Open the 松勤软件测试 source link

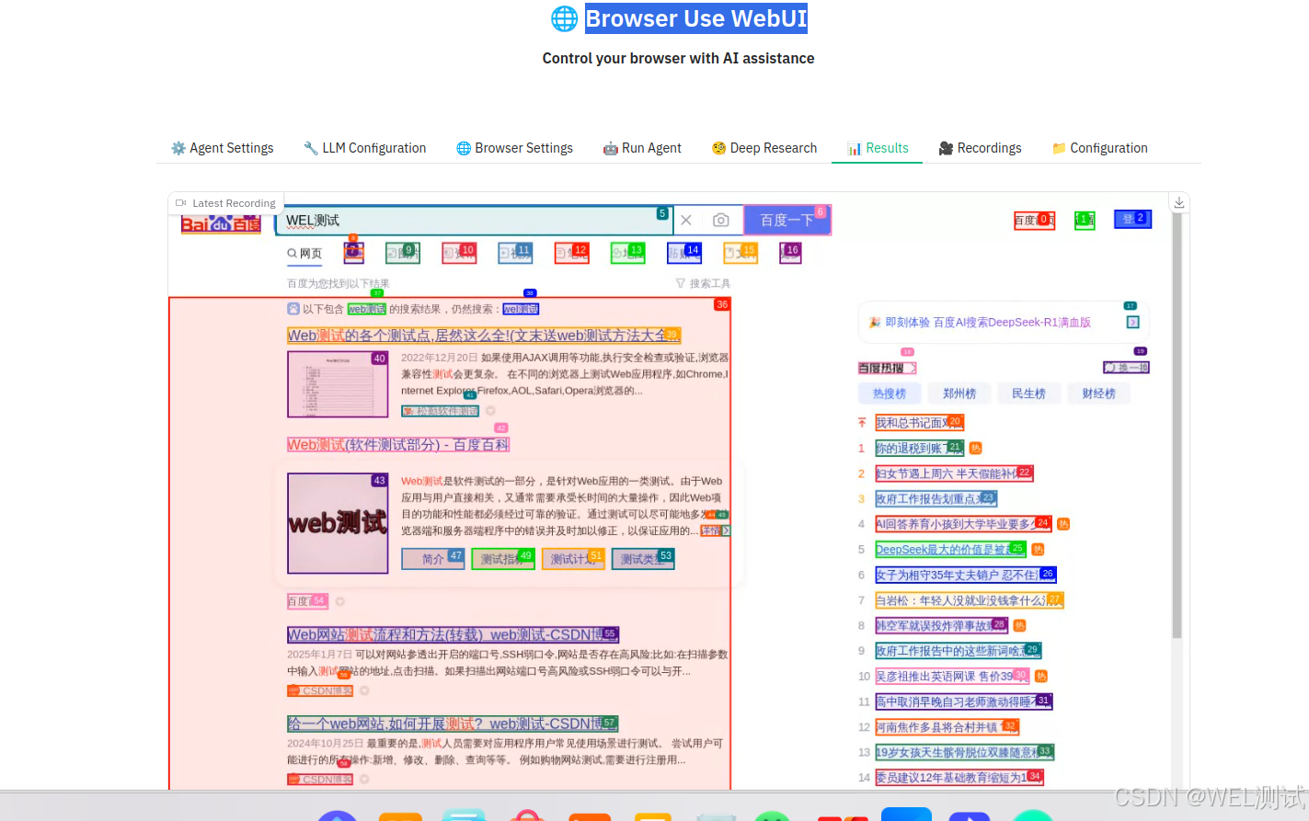(x=440, y=411)
